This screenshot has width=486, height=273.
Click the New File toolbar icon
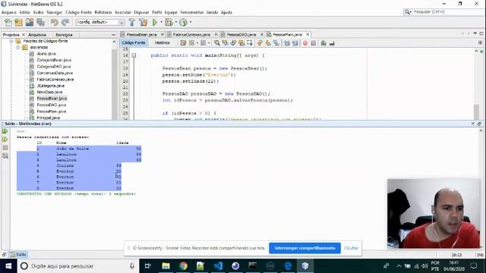[x=8, y=22]
